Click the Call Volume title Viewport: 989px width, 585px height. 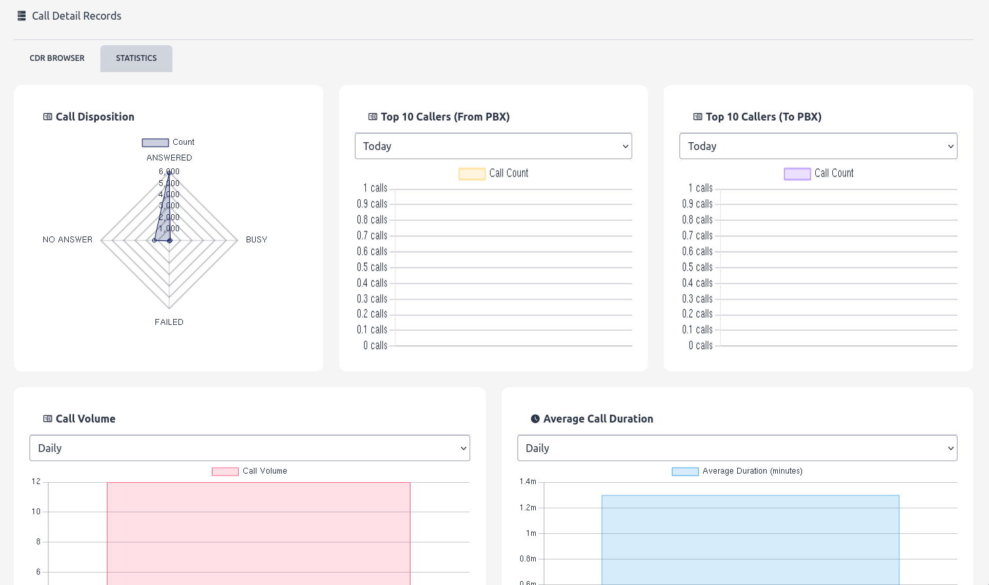pos(85,419)
